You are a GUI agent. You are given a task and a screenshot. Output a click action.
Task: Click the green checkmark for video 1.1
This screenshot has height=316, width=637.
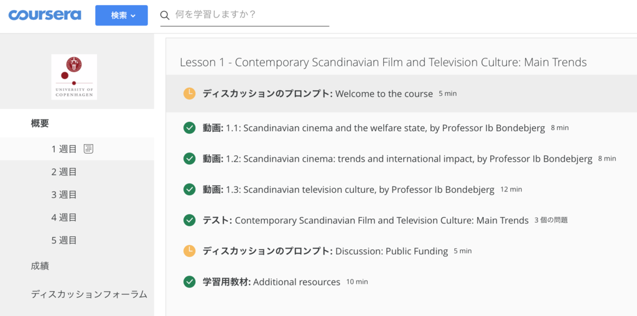pos(189,128)
